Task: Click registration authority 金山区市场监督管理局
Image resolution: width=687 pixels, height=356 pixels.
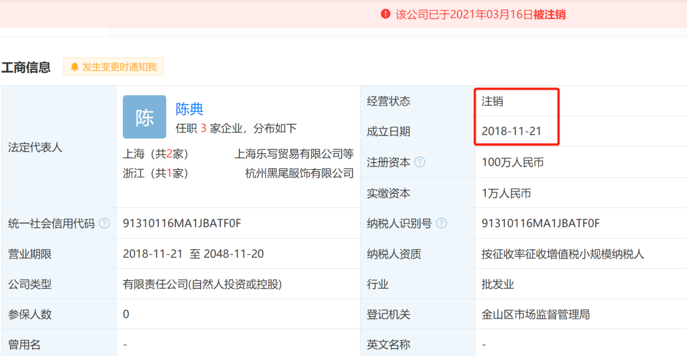Action: [536, 315]
